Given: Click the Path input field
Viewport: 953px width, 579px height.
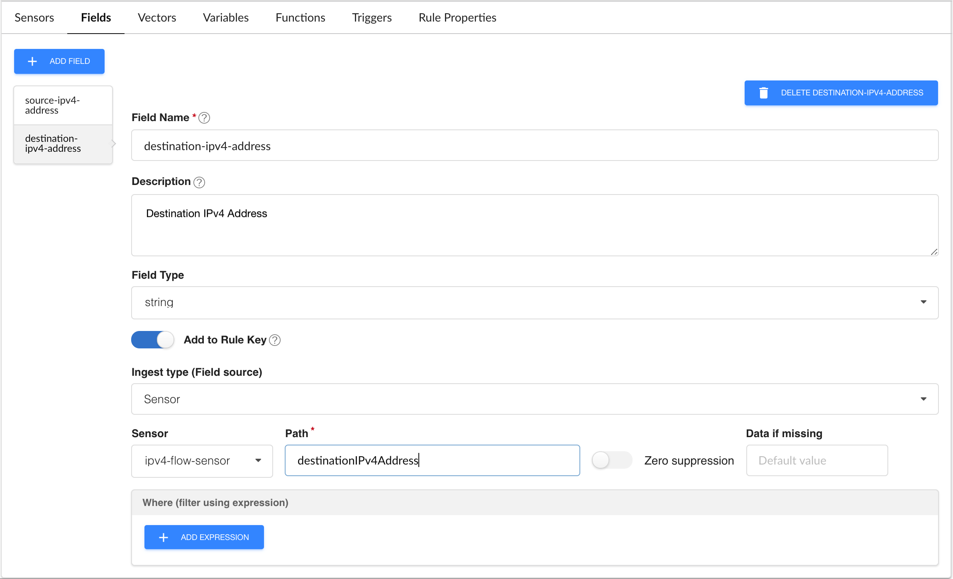Looking at the screenshot, I should click(432, 460).
